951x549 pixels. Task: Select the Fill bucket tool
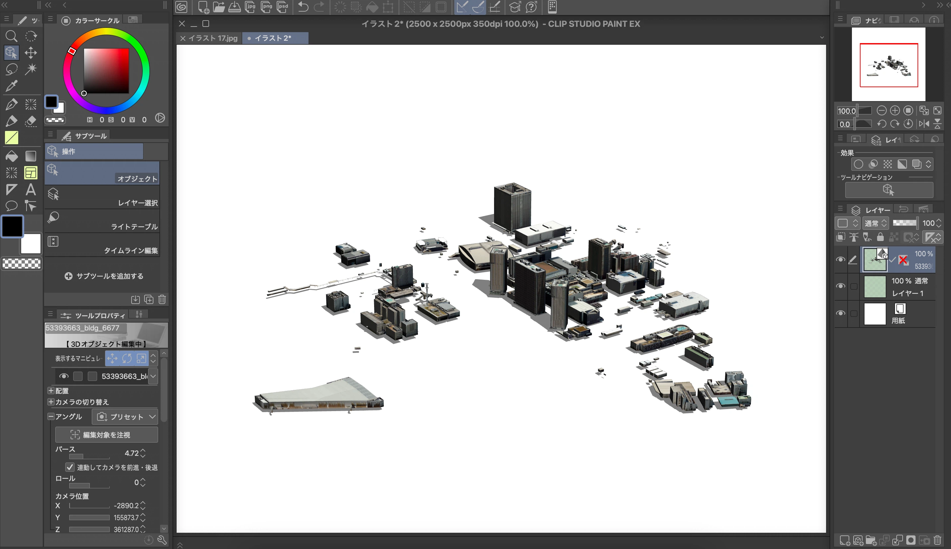coord(11,156)
